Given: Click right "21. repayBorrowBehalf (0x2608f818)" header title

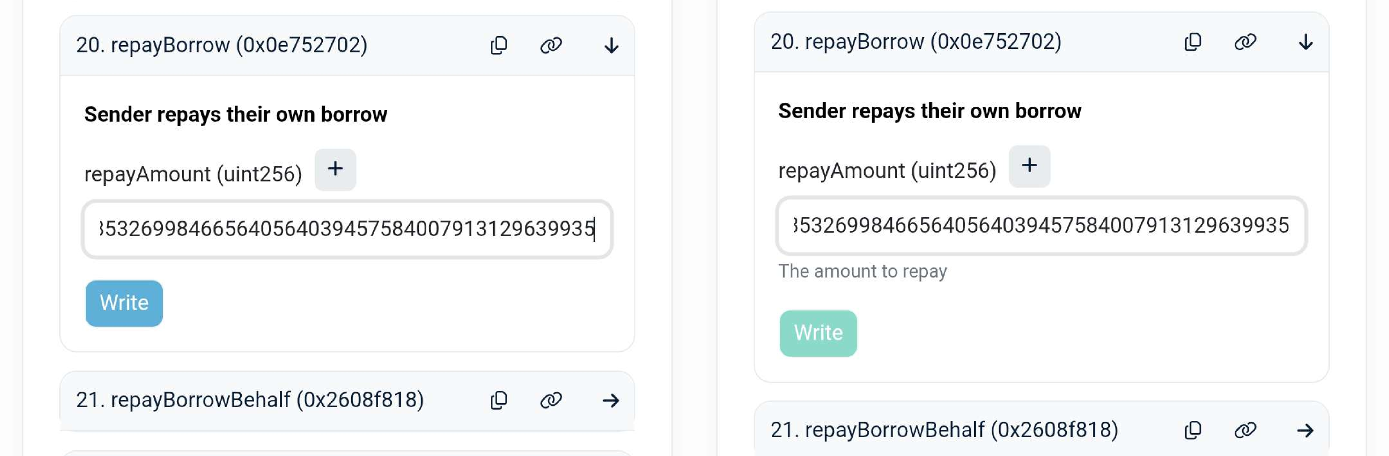Looking at the screenshot, I should 943,430.
